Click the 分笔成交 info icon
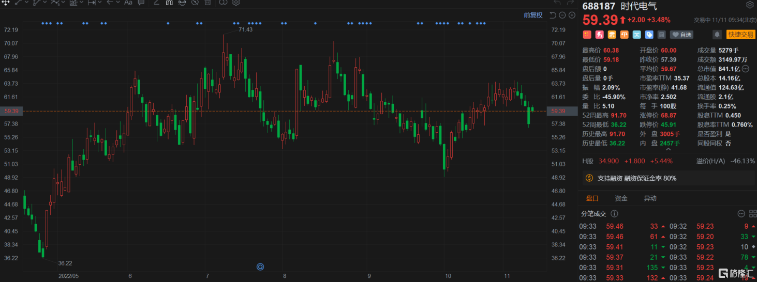This screenshot has width=757, height=282. [614, 214]
